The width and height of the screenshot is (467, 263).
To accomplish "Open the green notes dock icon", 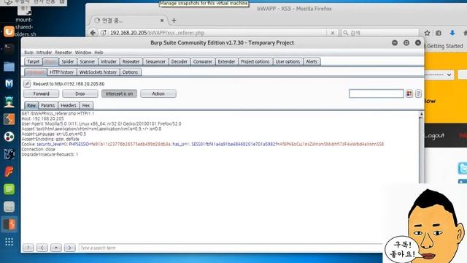I will (9, 189).
